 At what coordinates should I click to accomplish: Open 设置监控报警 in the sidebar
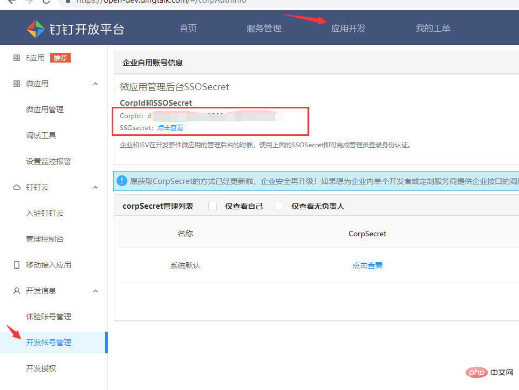point(49,161)
